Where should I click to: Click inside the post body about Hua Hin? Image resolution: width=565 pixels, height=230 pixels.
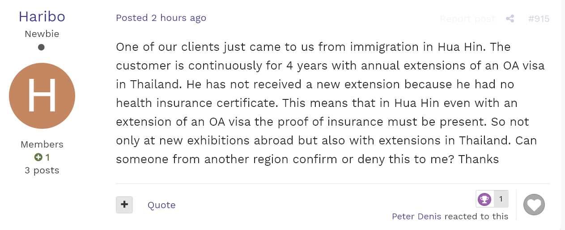coord(330,103)
